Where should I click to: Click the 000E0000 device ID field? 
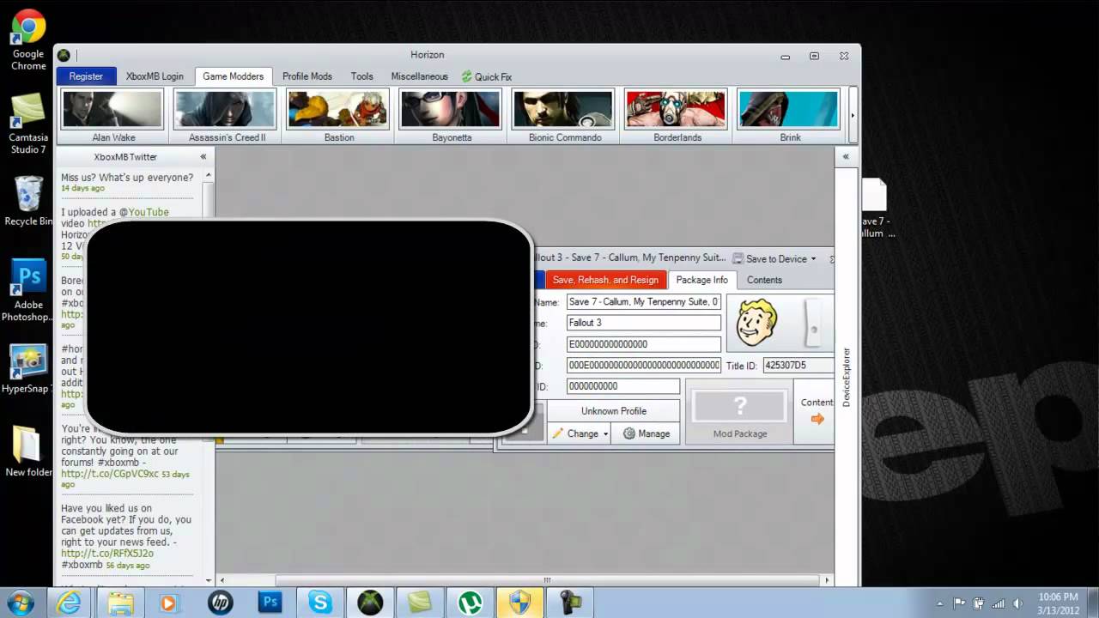[644, 366]
